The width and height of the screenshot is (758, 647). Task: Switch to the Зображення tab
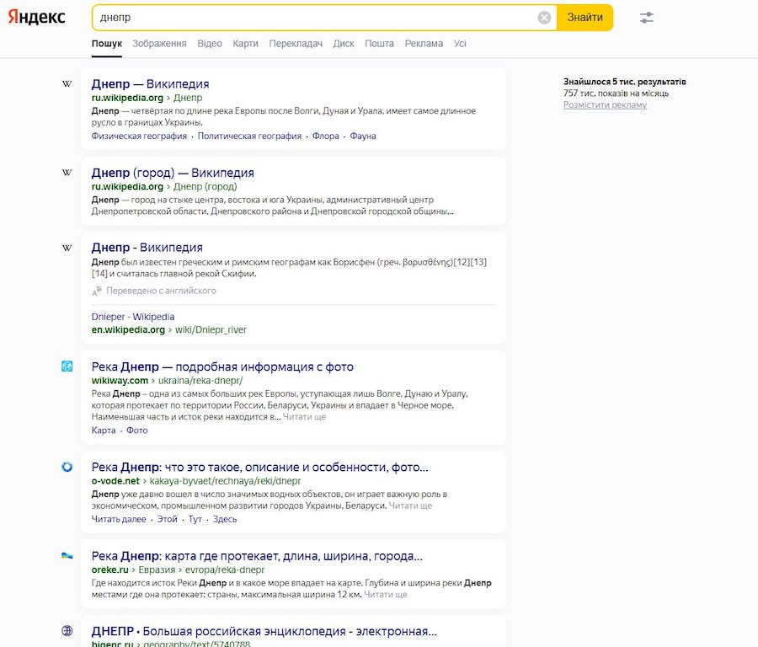[x=159, y=44]
